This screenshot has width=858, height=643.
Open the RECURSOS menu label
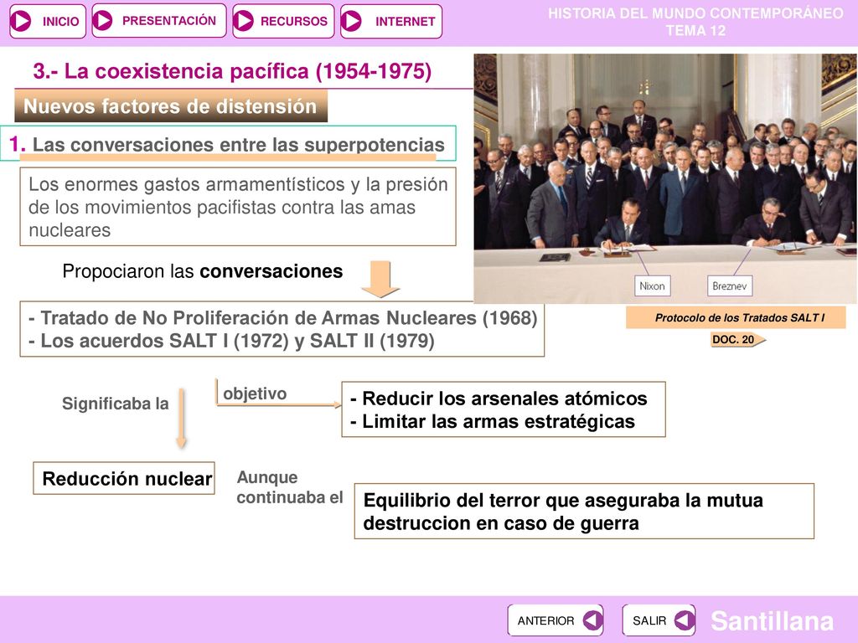[293, 21]
